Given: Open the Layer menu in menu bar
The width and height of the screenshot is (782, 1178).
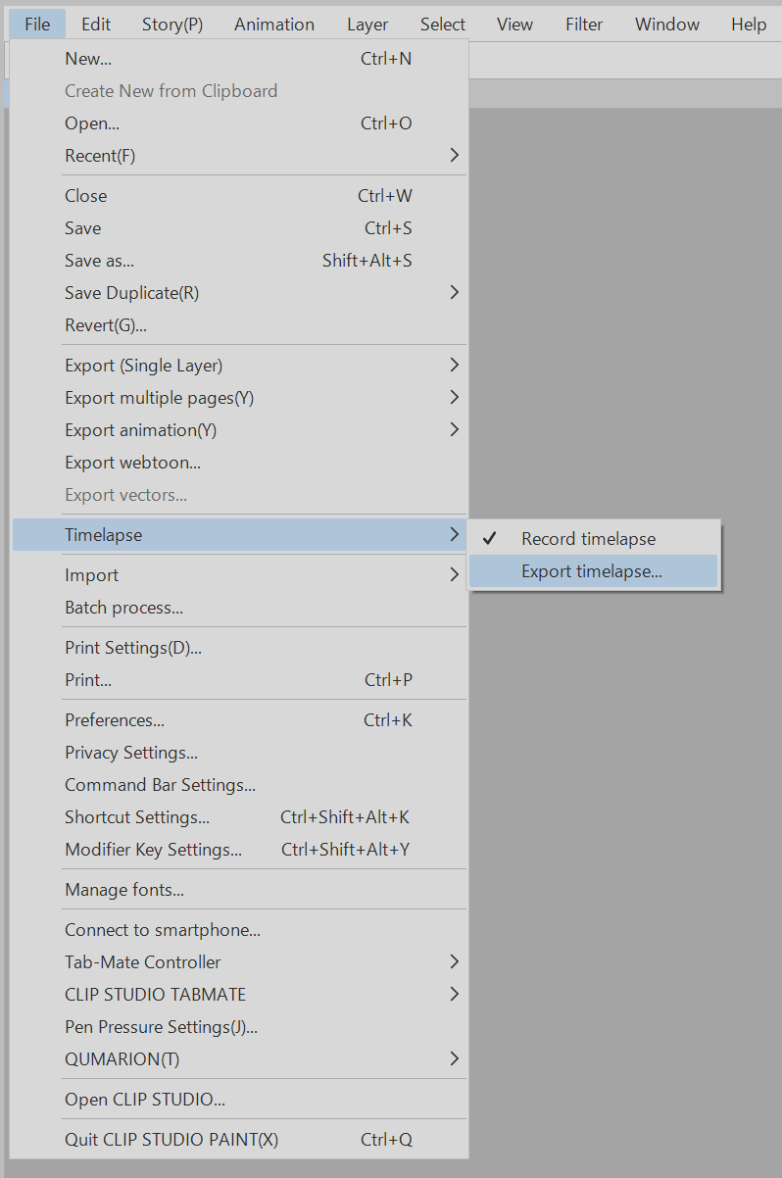Looking at the screenshot, I should click(x=367, y=25).
